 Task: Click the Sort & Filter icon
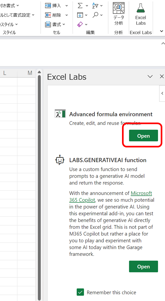(x=95, y=6)
